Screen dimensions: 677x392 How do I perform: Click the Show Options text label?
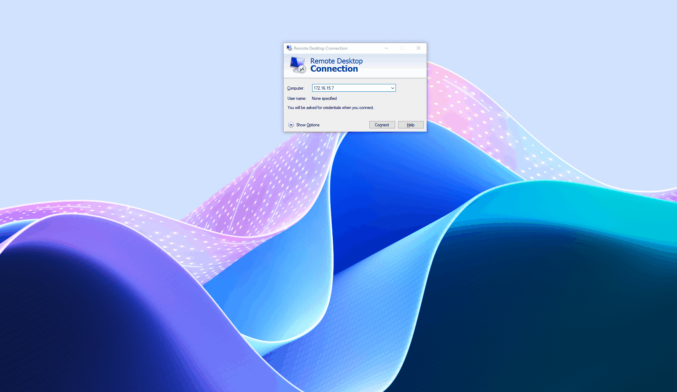pyautogui.click(x=308, y=125)
